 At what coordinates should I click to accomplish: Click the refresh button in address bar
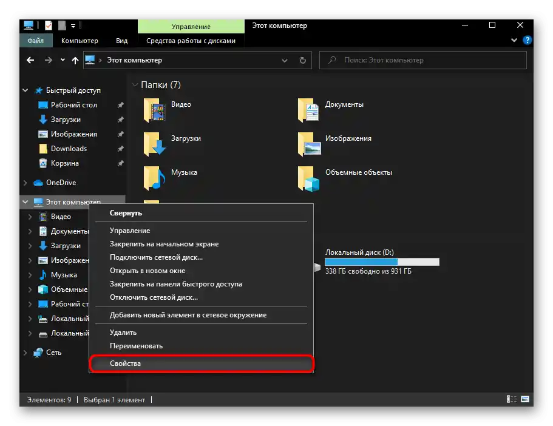pos(303,60)
